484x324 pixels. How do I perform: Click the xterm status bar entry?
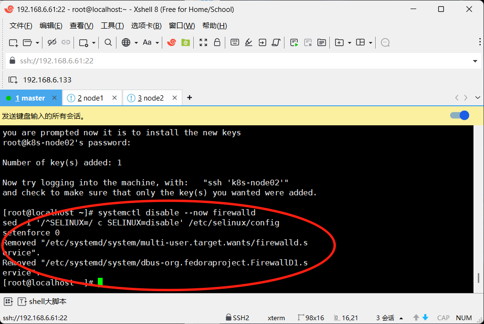click(x=276, y=318)
